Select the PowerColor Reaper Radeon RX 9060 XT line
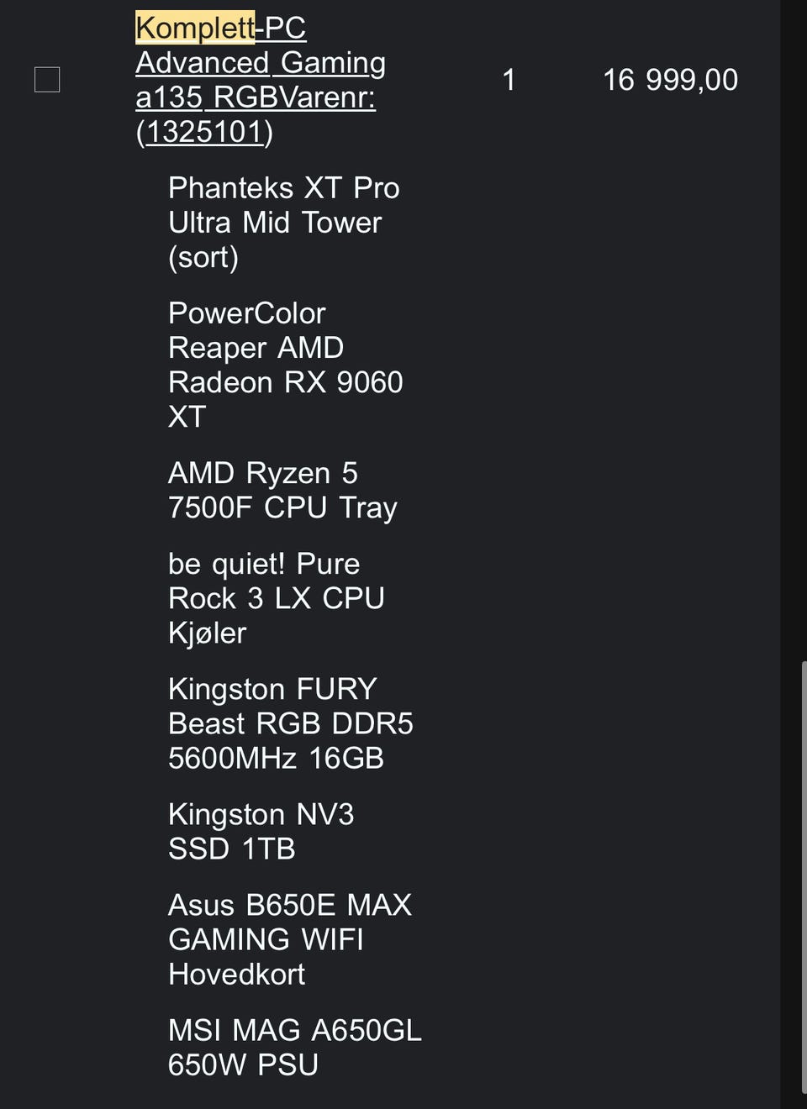This screenshot has width=807, height=1109. coord(285,365)
